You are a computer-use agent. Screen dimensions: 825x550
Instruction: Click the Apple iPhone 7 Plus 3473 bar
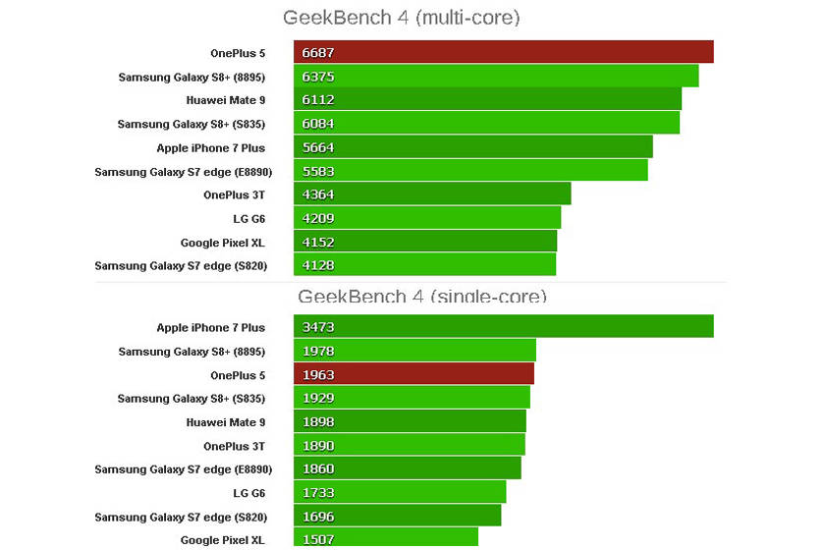(503, 327)
